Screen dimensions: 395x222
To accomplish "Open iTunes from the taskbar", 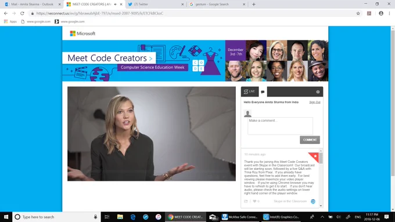I will click(158, 217).
